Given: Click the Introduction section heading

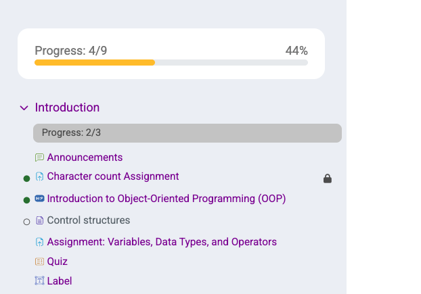Looking at the screenshot, I should (67, 107).
